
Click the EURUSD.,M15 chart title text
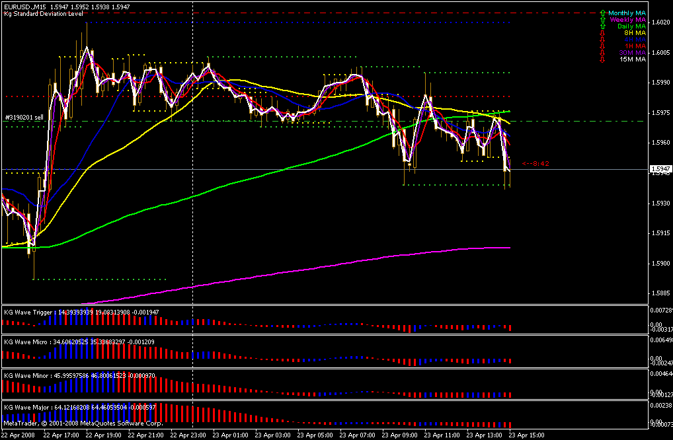[25, 7]
